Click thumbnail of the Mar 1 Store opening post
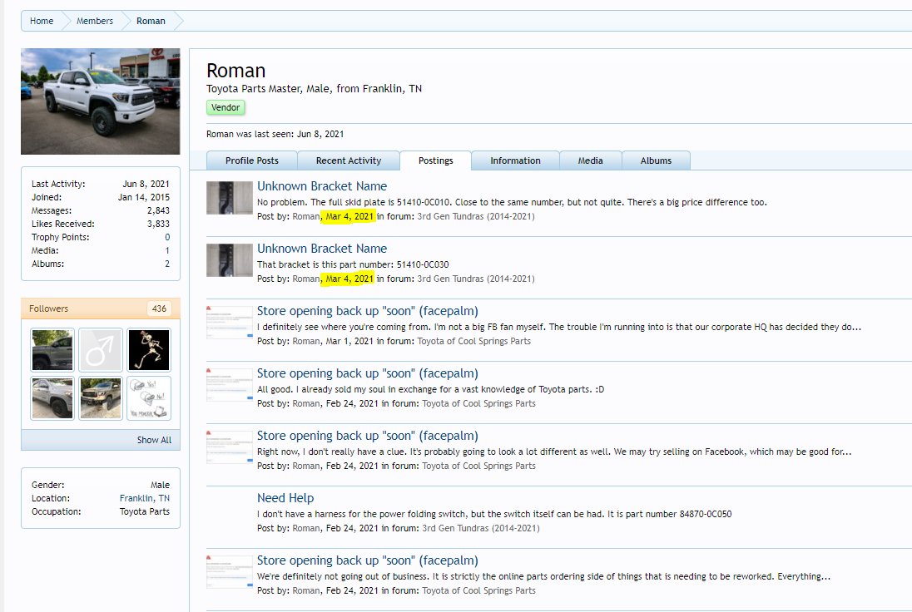 (x=229, y=322)
